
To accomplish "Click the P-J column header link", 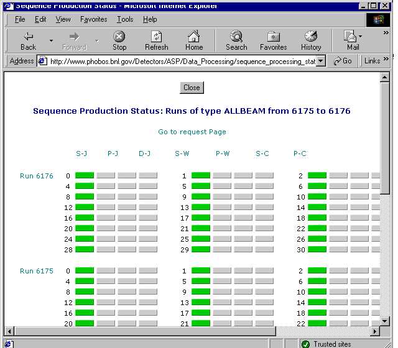I will (113, 153).
